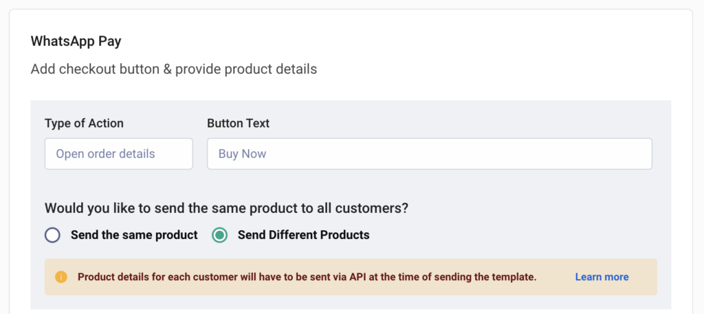
Task: Click the "Send the same product" option label
Action: coord(134,235)
